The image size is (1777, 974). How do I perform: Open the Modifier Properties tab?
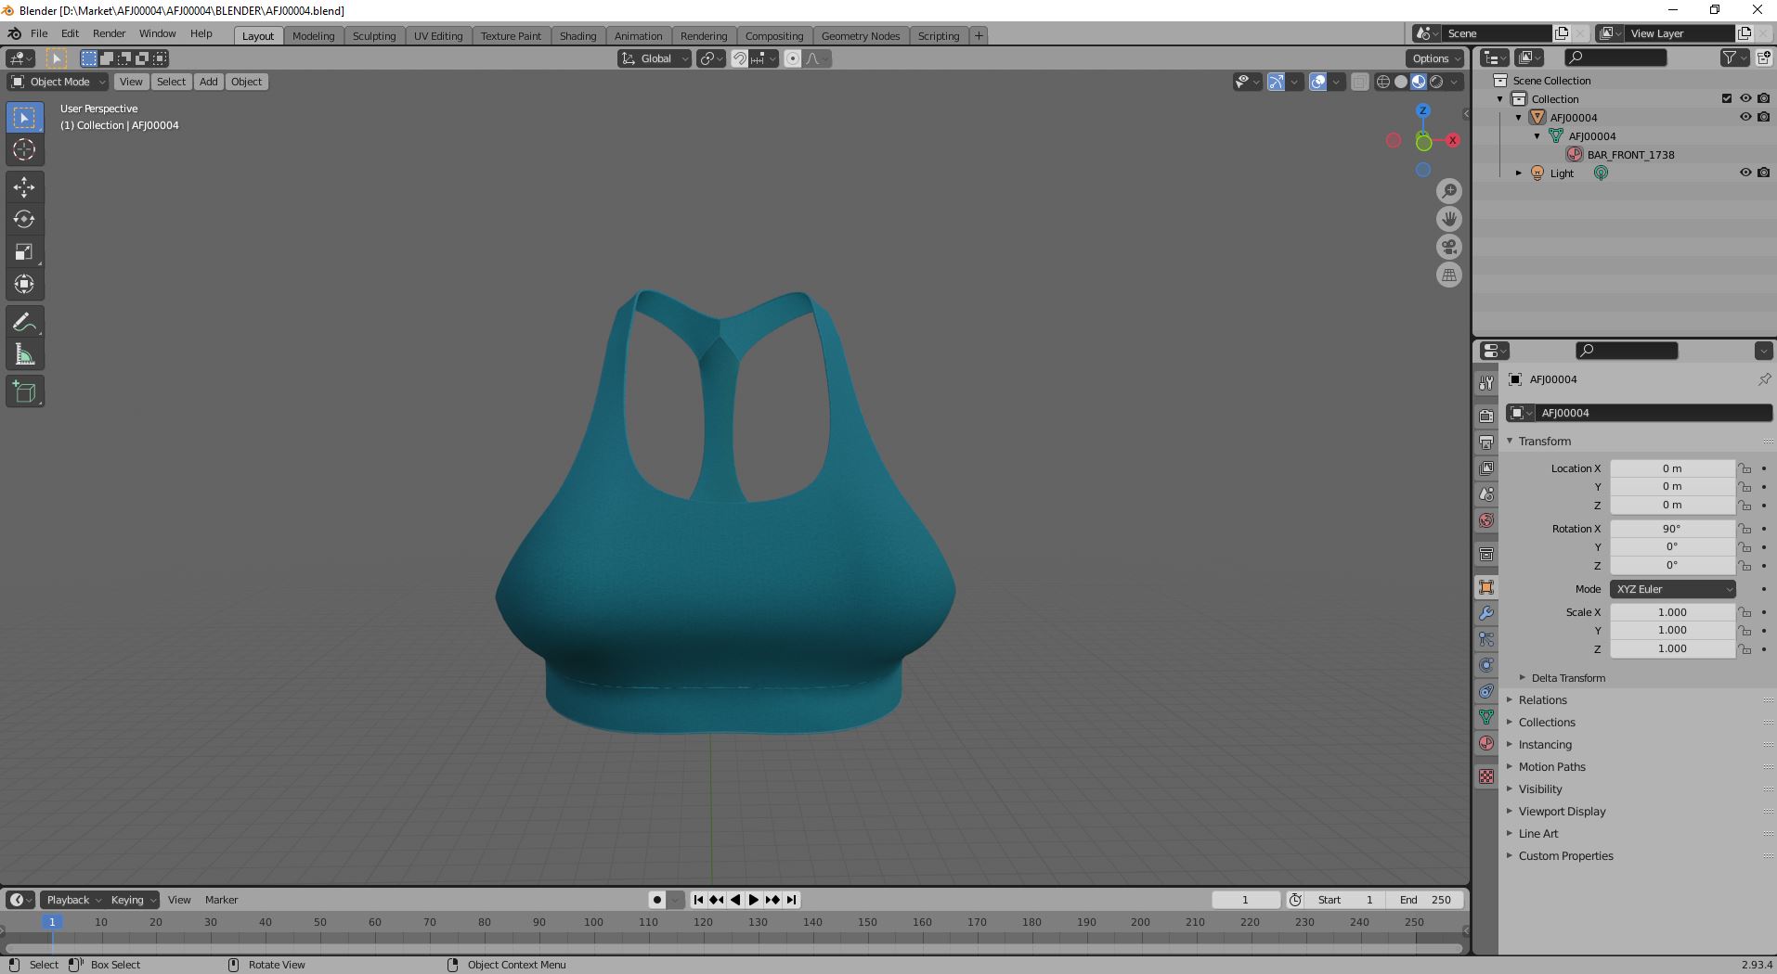(1486, 614)
